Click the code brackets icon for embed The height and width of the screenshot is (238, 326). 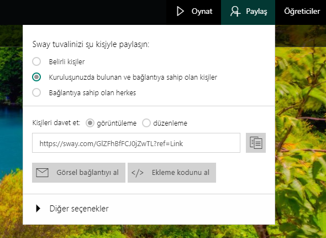pyautogui.click(x=138, y=173)
